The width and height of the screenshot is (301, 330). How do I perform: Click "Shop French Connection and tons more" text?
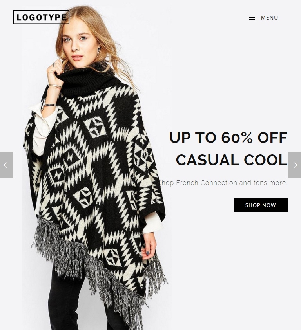pos(223,183)
